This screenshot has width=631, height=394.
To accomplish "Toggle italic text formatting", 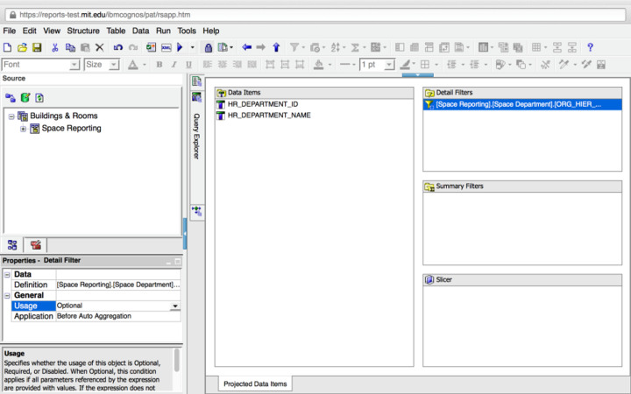I will click(174, 65).
